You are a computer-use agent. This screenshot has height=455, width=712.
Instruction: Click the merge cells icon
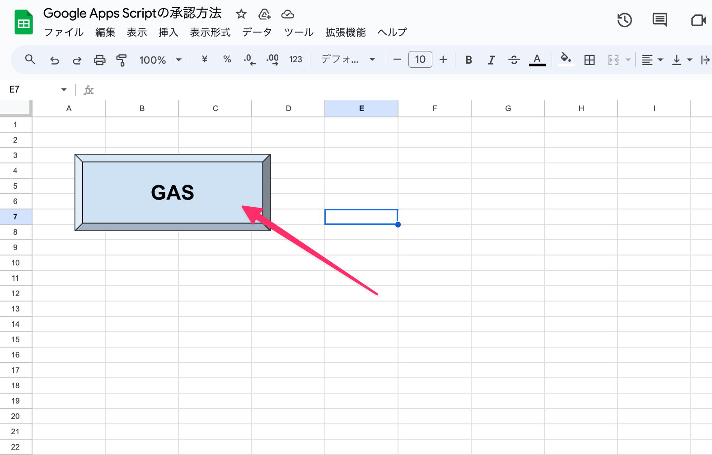(x=613, y=60)
